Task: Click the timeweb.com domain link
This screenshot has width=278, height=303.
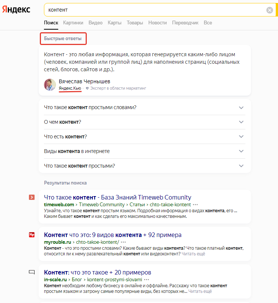Action: 59,205
